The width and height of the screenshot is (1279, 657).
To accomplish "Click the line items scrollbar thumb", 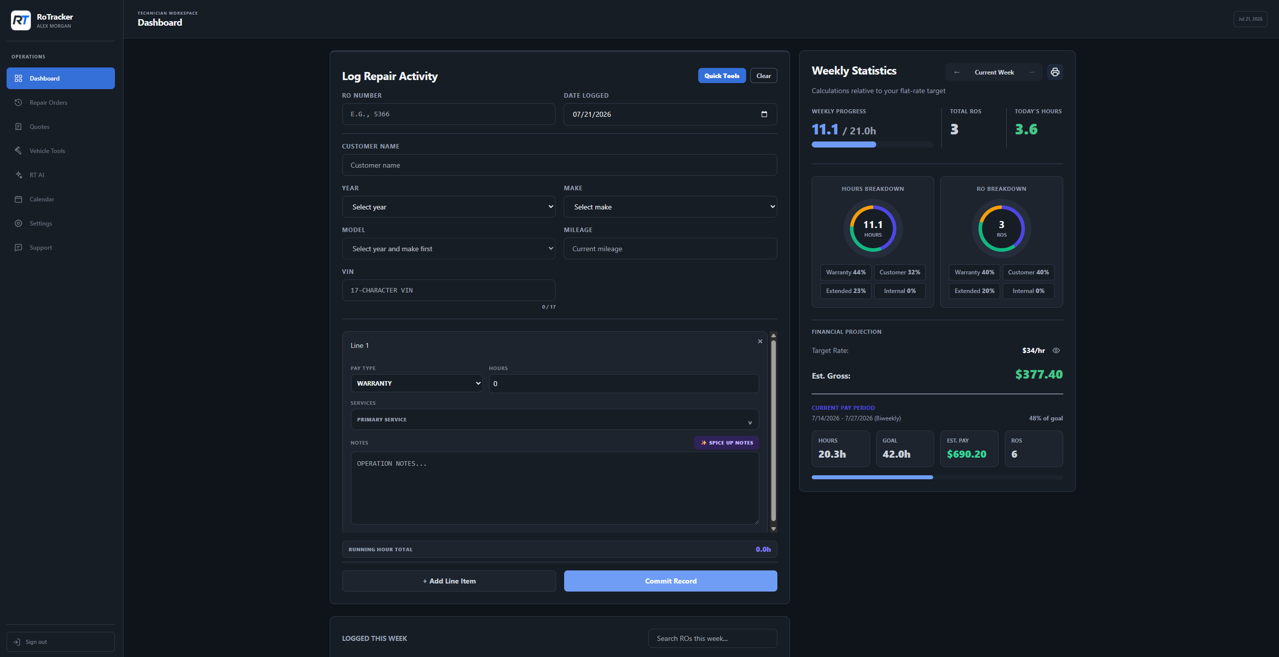I will click(773, 430).
